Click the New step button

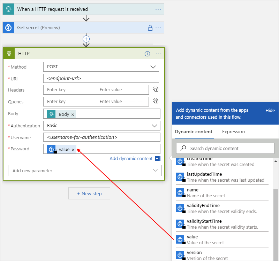(89, 193)
